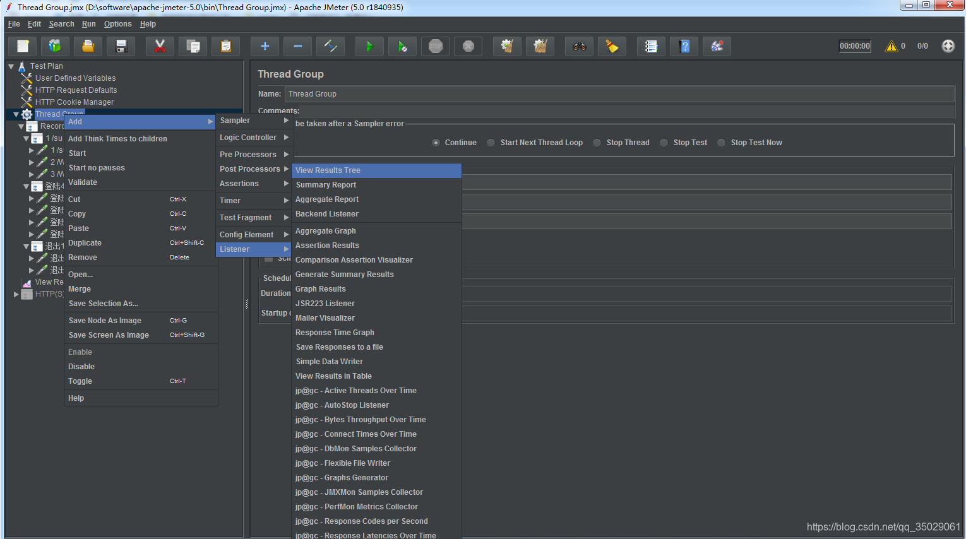Choose Add Think Times to children
This screenshot has width=966, height=539.
140,139
